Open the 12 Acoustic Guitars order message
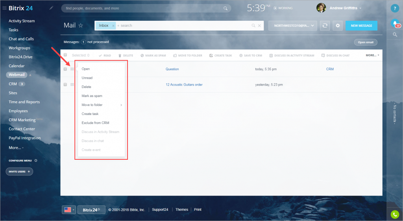 (184, 85)
